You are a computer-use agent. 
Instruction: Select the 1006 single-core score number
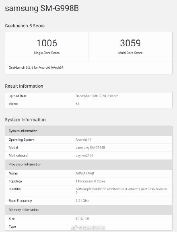pyautogui.click(x=47, y=43)
